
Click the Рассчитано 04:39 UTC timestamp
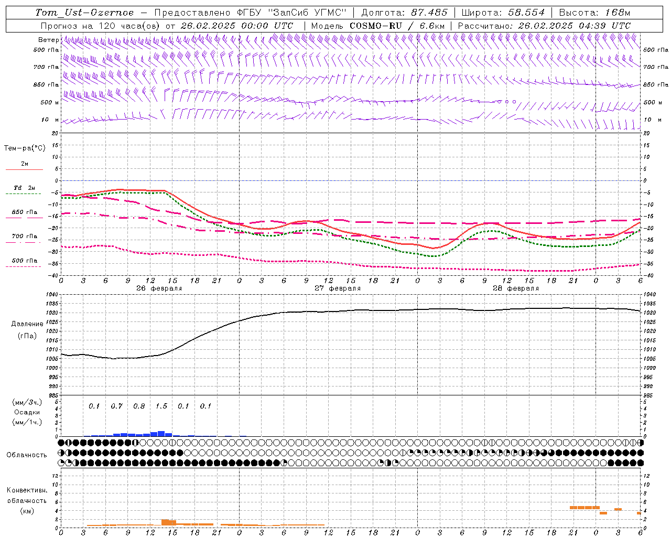(544, 26)
